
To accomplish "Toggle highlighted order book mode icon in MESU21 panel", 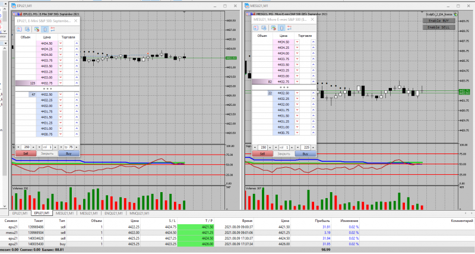I will tap(281, 28).
